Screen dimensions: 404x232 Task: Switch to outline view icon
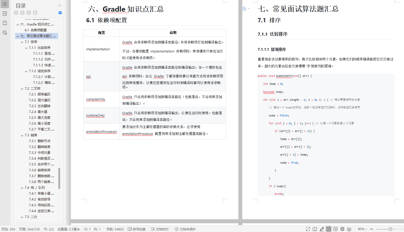point(335,229)
